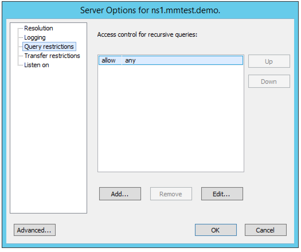Click the Add... button

coord(120,194)
